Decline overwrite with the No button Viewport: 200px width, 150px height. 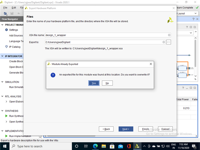107,83
